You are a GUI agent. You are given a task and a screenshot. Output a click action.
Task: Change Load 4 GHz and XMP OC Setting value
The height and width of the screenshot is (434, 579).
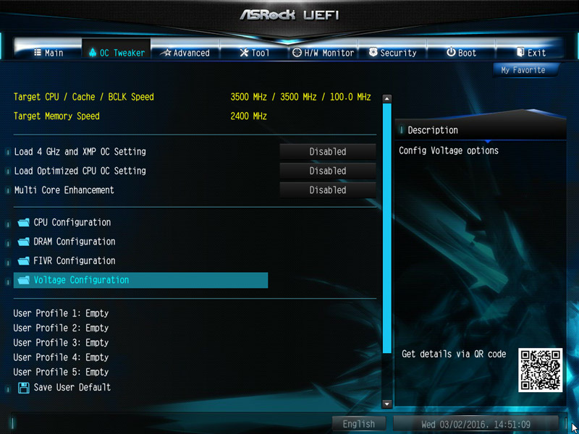(328, 152)
